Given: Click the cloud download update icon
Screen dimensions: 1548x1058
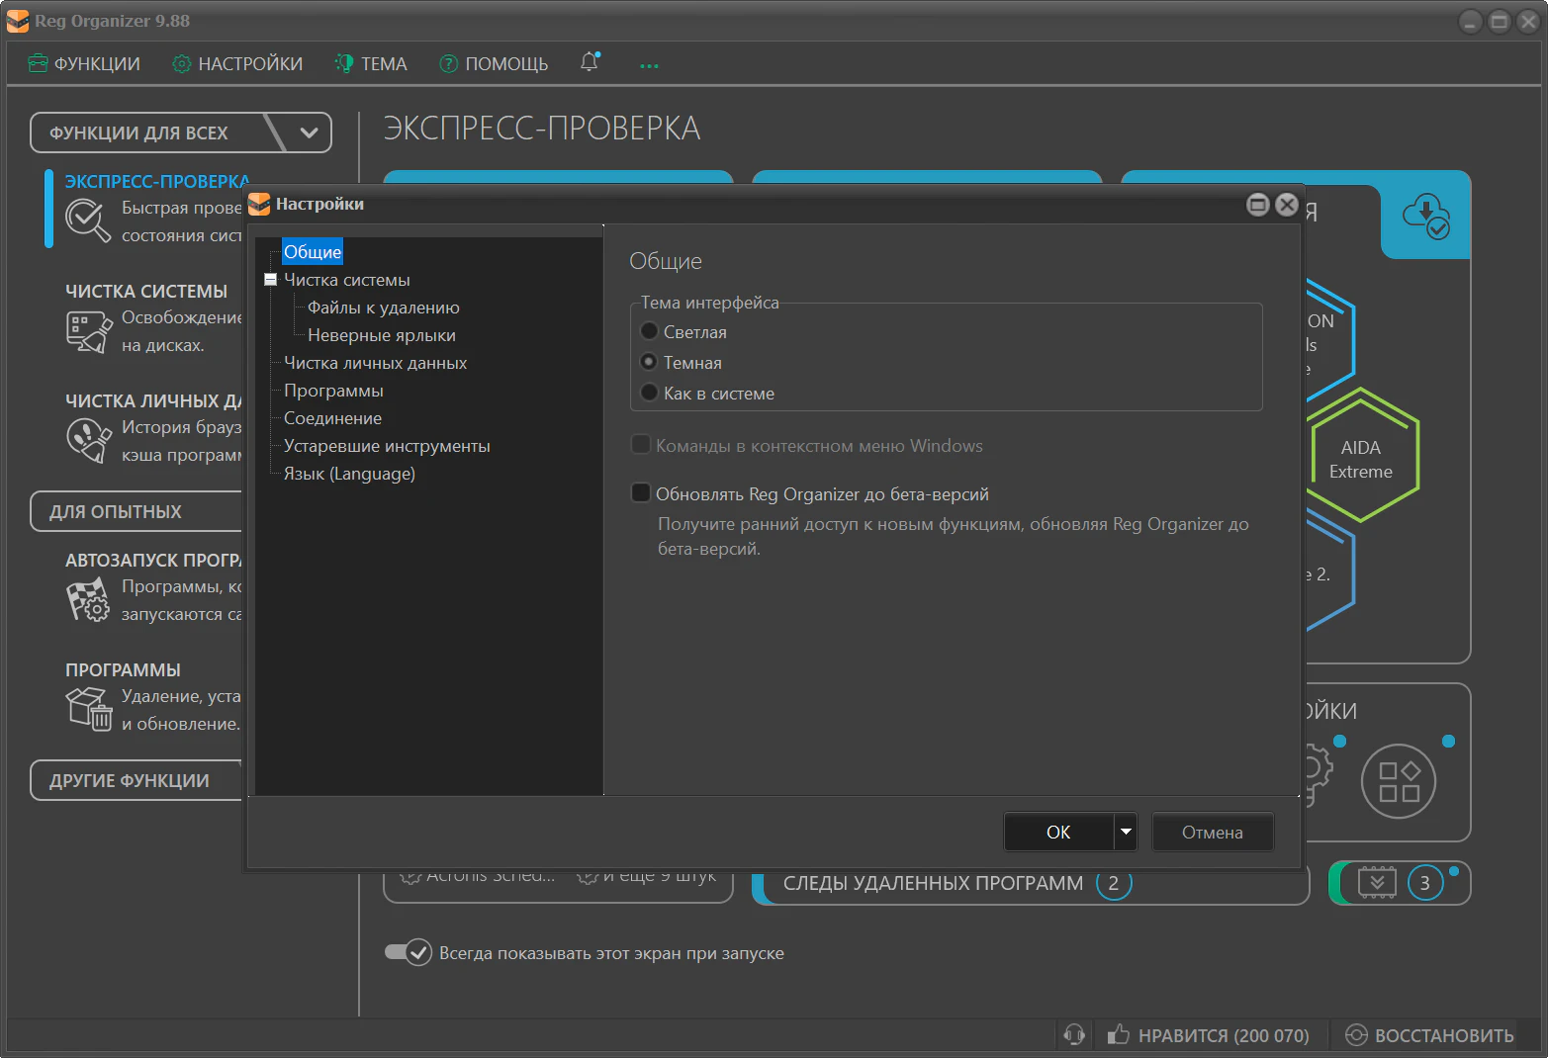Looking at the screenshot, I should pyautogui.click(x=1425, y=216).
